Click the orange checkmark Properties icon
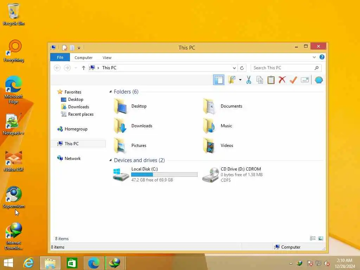 [293, 80]
